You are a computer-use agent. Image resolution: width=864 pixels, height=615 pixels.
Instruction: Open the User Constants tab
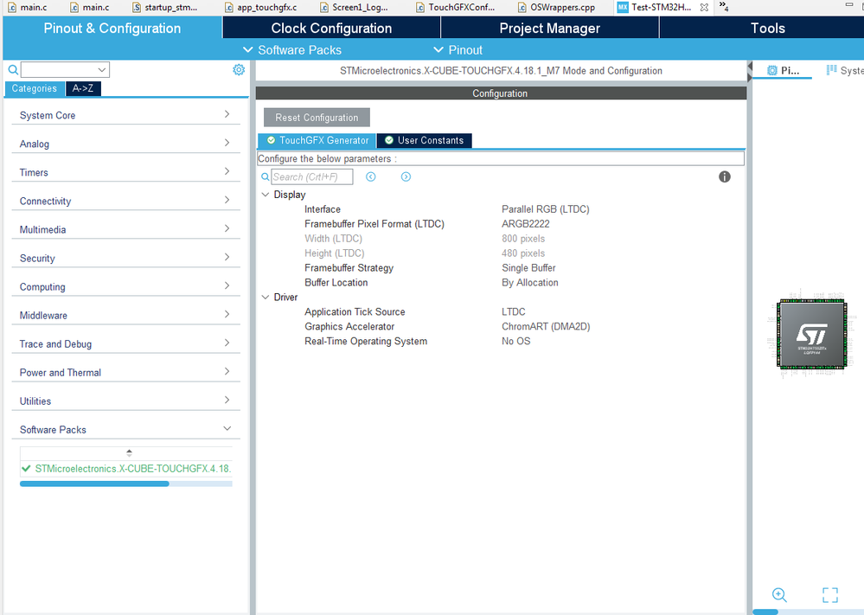pyautogui.click(x=425, y=140)
